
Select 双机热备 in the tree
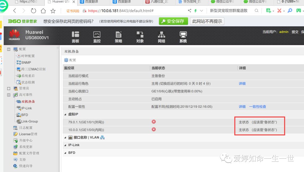pyautogui.click(x=28, y=102)
